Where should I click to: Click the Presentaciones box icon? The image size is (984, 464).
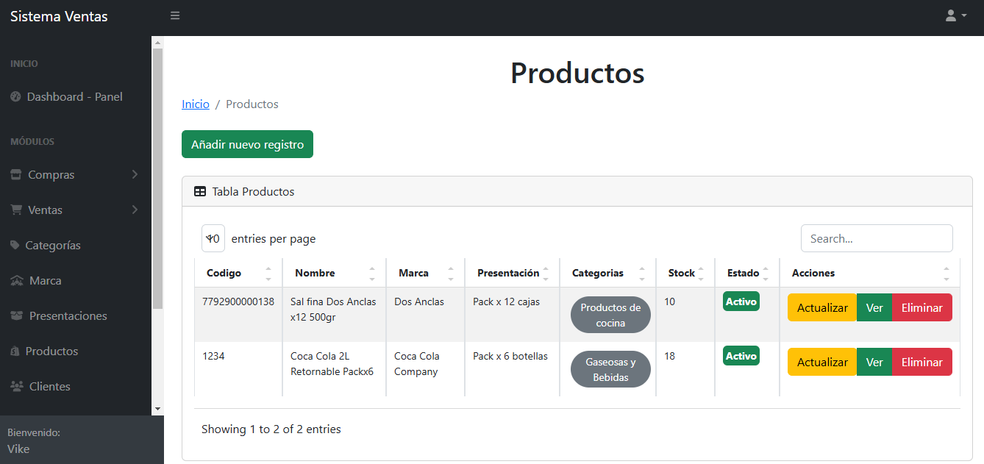[17, 316]
